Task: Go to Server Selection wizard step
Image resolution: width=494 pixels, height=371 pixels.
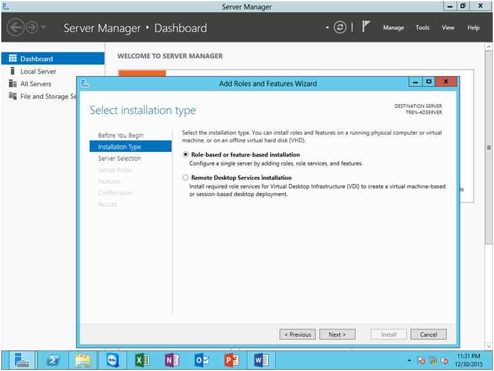Action: click(x=119, y=158)
